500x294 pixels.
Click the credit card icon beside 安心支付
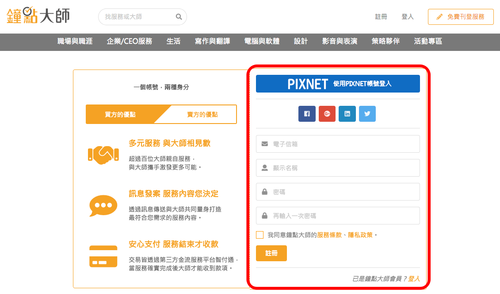click(x=103, y=255)
